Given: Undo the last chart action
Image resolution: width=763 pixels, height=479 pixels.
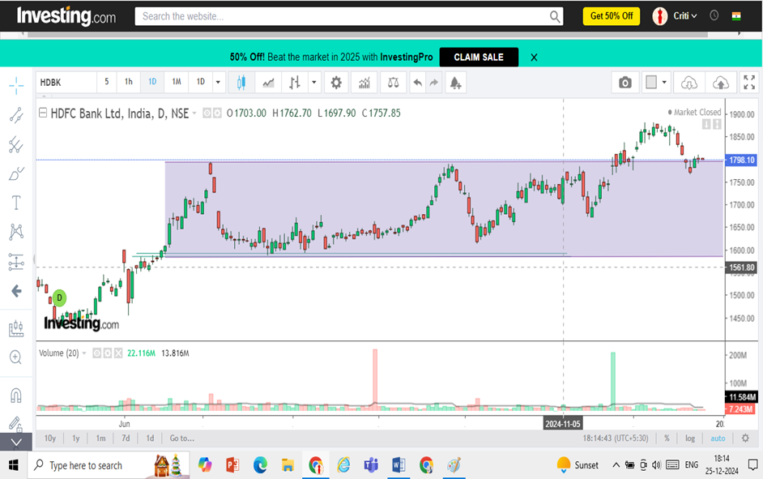Looking at the screenshot, I should [417, 83].
